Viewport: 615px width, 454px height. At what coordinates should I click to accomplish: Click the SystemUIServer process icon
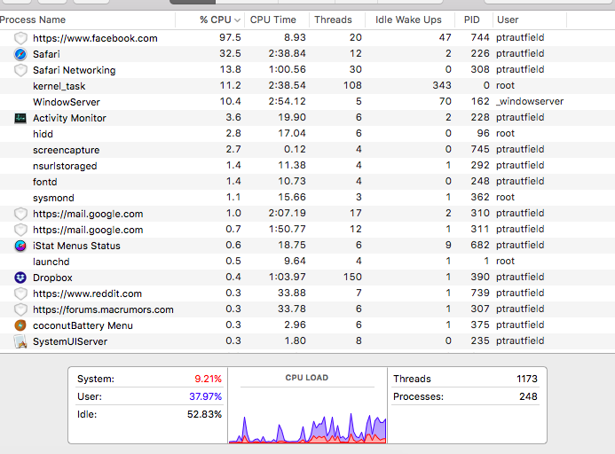[x=20, y=341]
